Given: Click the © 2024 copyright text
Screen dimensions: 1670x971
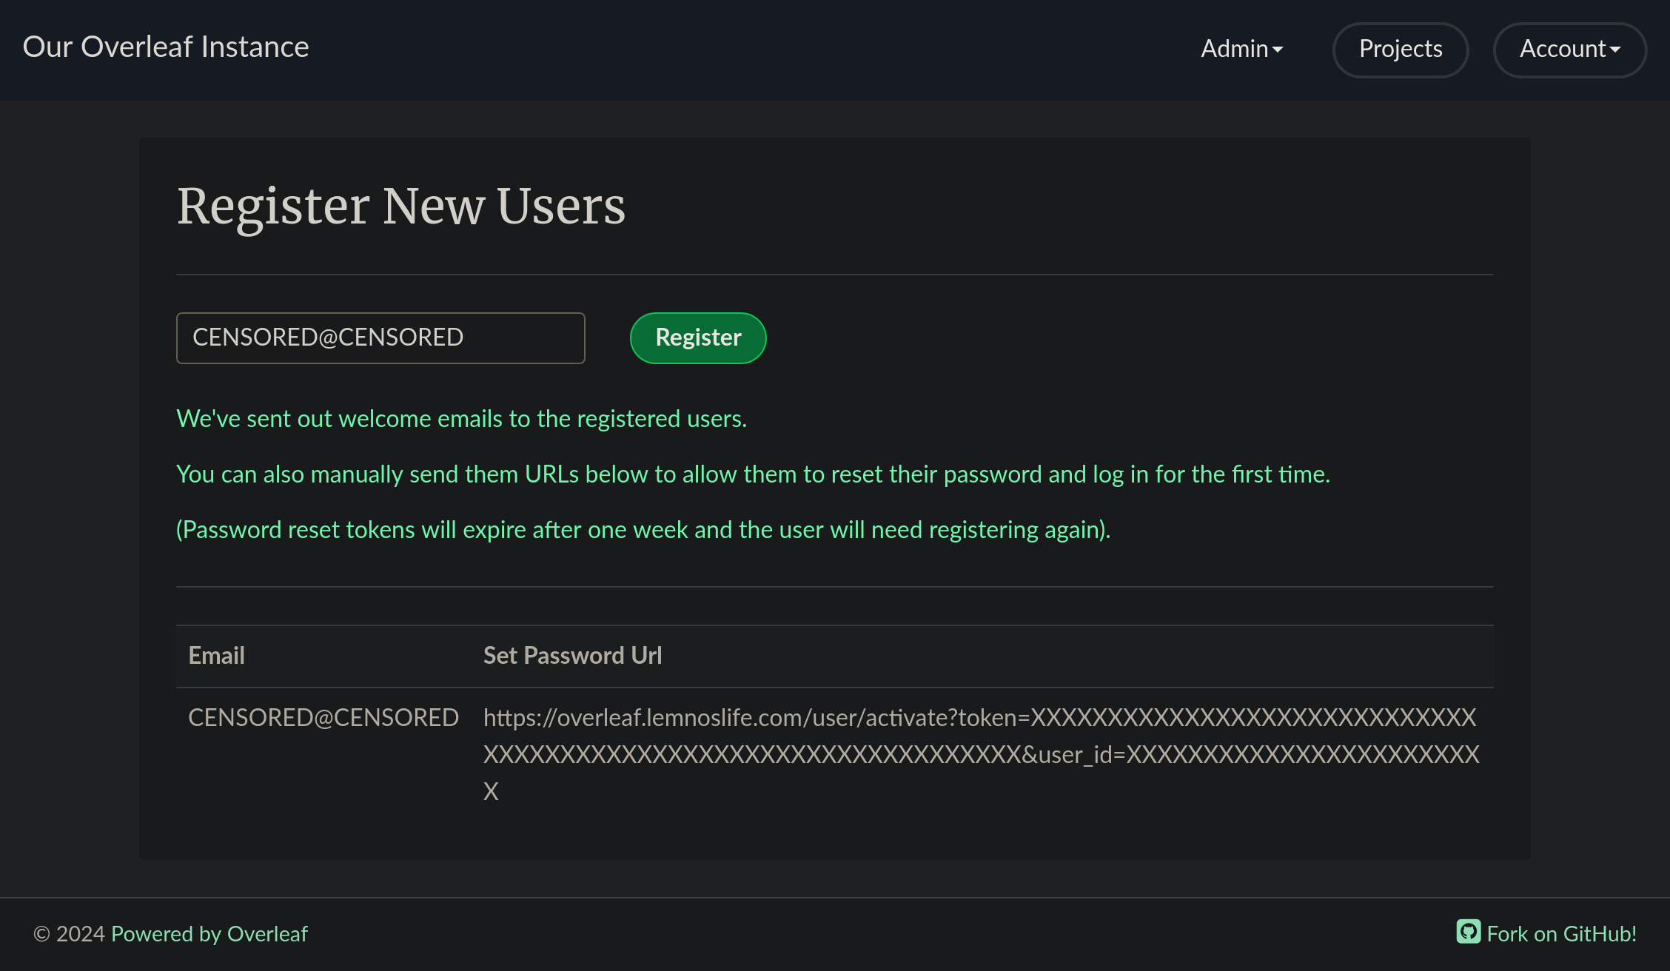Looking at the screenshot, I should click(x=70, y=934).
